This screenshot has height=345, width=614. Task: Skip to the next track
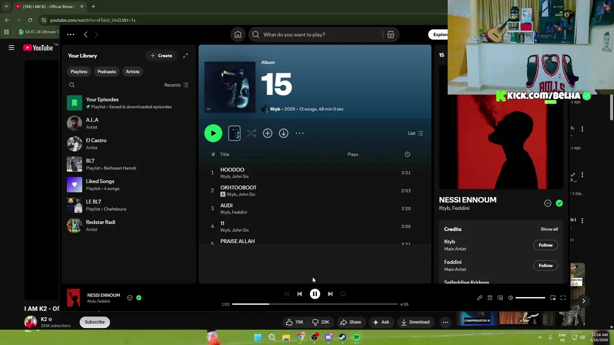pos(330,294)
